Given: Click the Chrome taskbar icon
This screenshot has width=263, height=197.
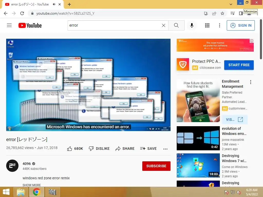Looking at the screenshot, I should click(x=36, y=192).
